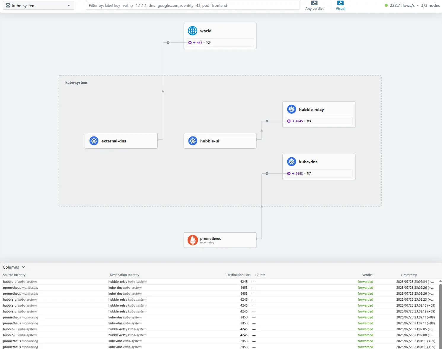Click the Any verdict icon
The width and height of the screenshot is (442, 349).
coord(315,3)
